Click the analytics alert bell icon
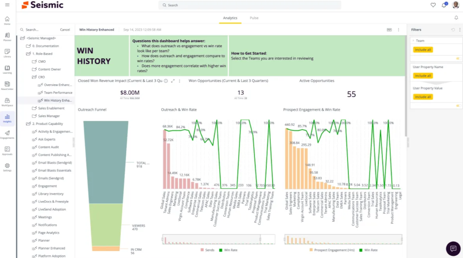 [456, 18]
